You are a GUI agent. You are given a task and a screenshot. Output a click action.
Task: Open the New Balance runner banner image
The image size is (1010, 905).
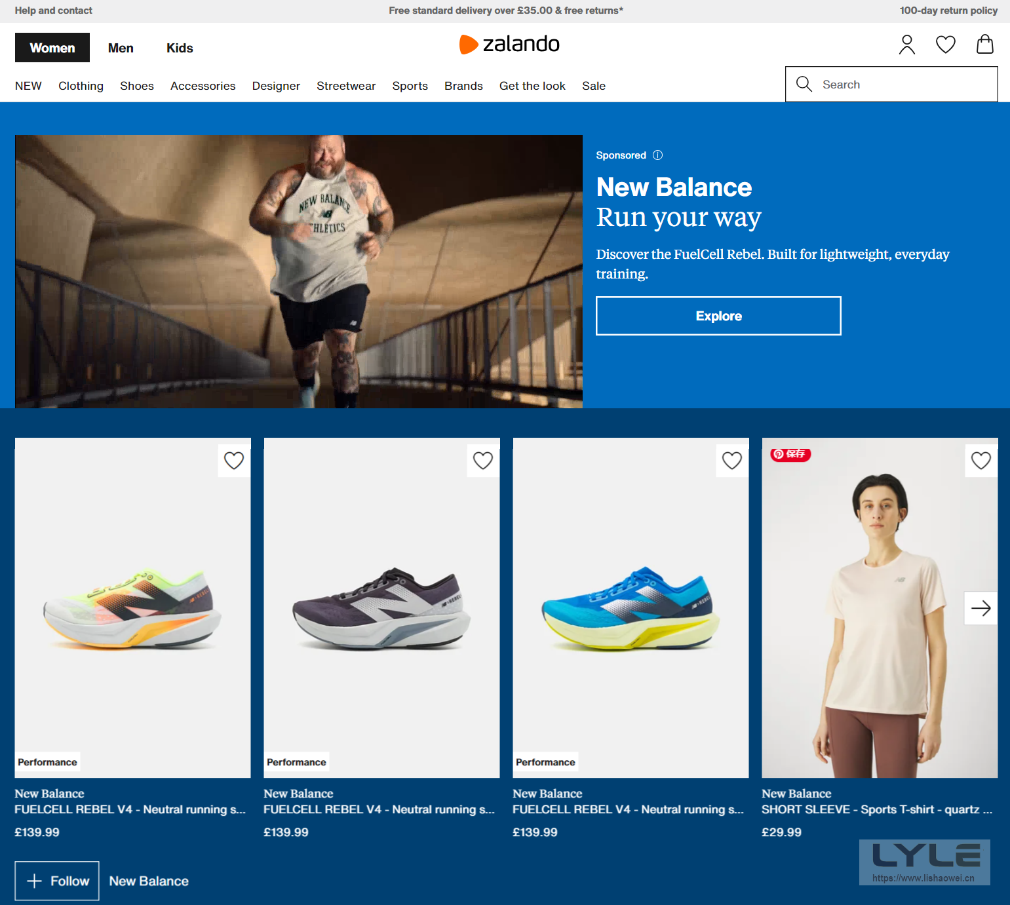click(x=299, y=271)
